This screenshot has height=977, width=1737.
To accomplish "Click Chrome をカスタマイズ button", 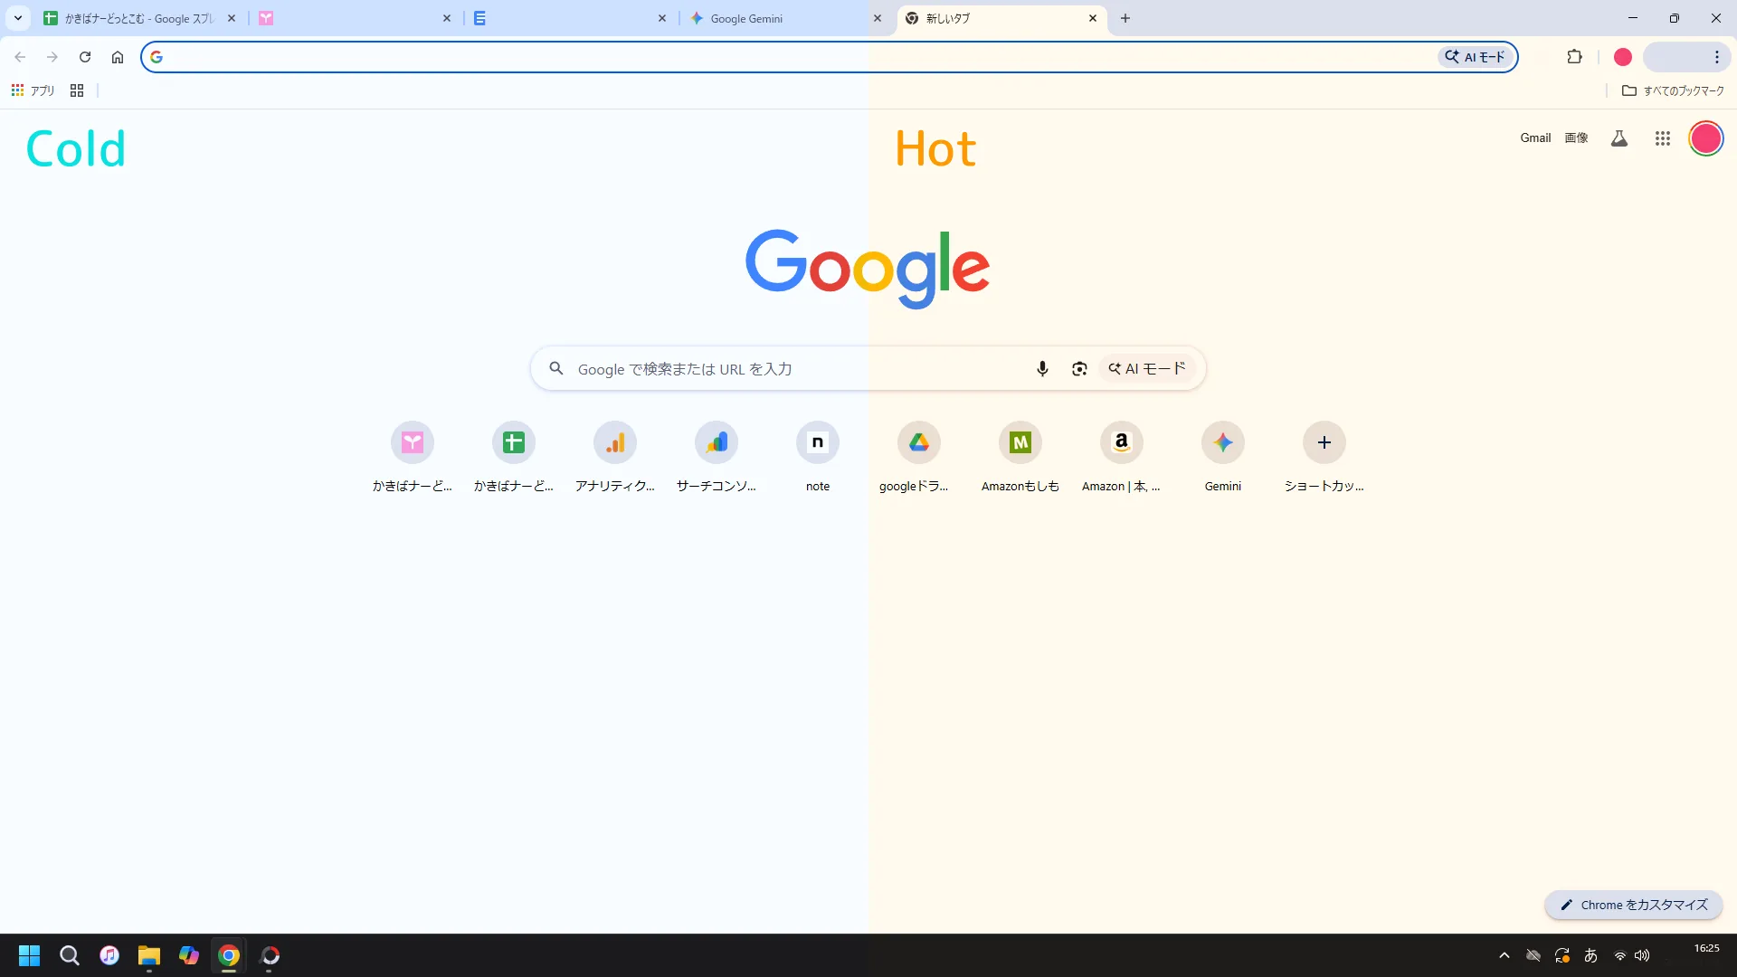I will pos(1634,905).
